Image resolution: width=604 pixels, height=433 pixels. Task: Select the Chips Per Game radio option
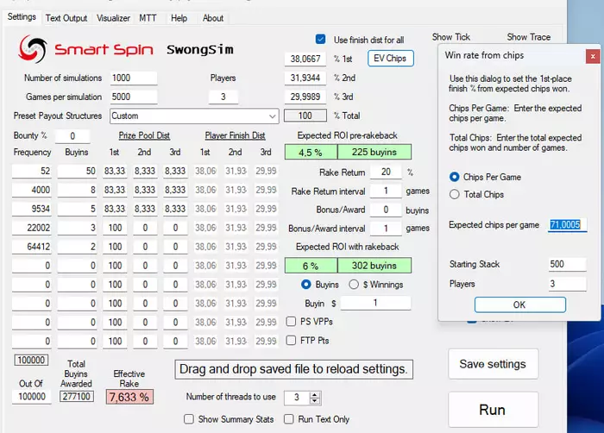pyautogui.click(x=454, y=177)
